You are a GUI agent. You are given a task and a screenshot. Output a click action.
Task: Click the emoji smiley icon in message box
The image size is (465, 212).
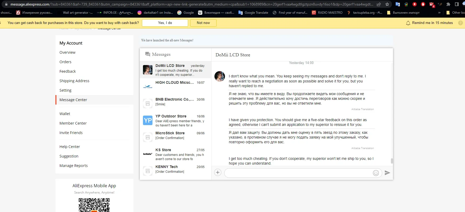(x=376, y=173)
